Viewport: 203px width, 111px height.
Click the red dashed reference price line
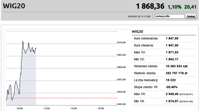(62, 98)
